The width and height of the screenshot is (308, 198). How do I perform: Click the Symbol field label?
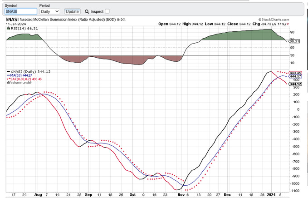point(10,5)
